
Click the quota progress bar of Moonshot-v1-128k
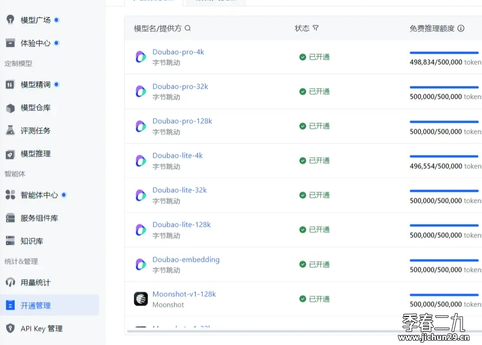pos(444,294)
